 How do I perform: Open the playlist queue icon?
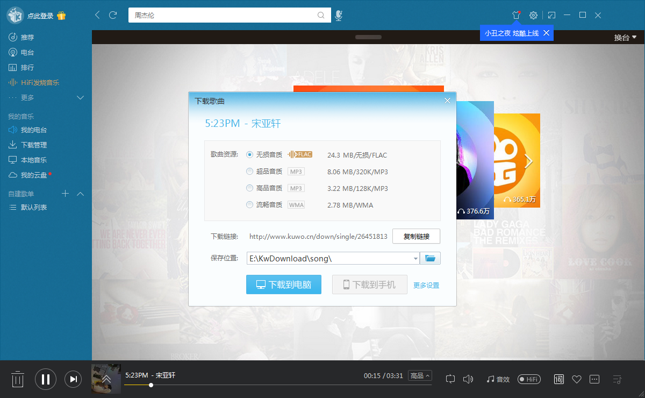[618, 379]
